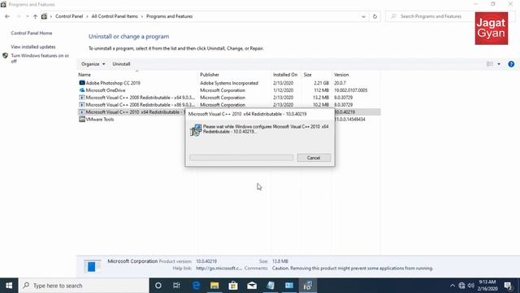Click version 11.0.0.14549434 cell

[x=349, y=120]
